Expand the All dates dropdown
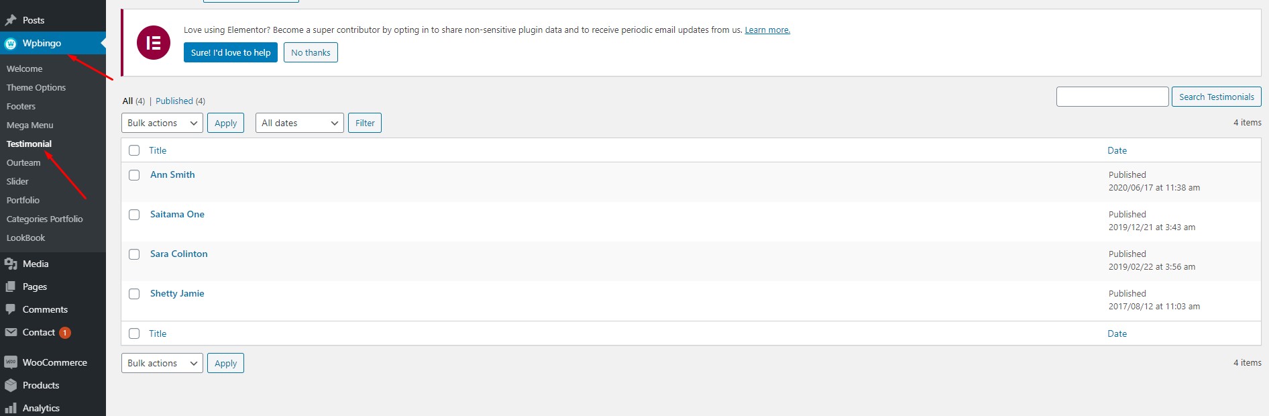 300,123
